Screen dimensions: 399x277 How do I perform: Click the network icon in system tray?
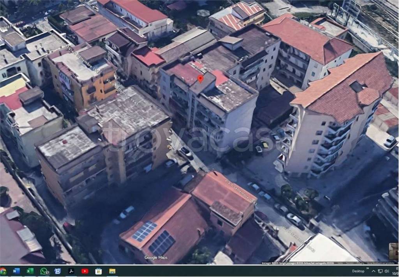click(x=380, y=271)
